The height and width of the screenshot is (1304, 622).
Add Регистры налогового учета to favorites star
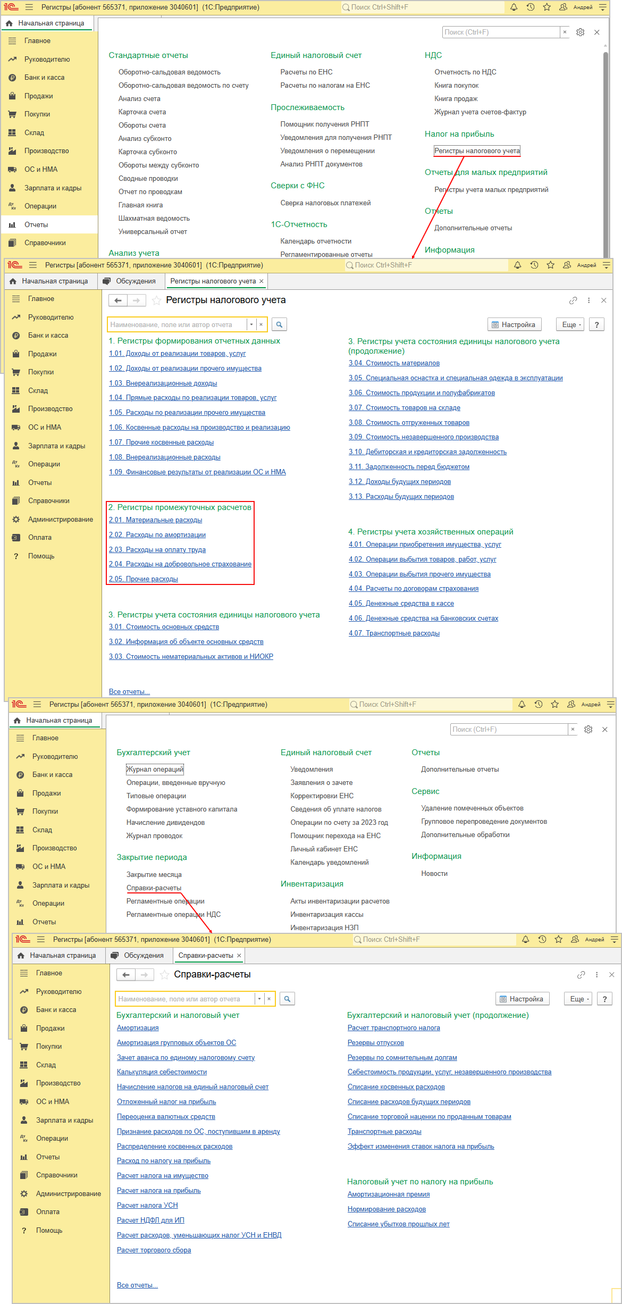(156, 300)
